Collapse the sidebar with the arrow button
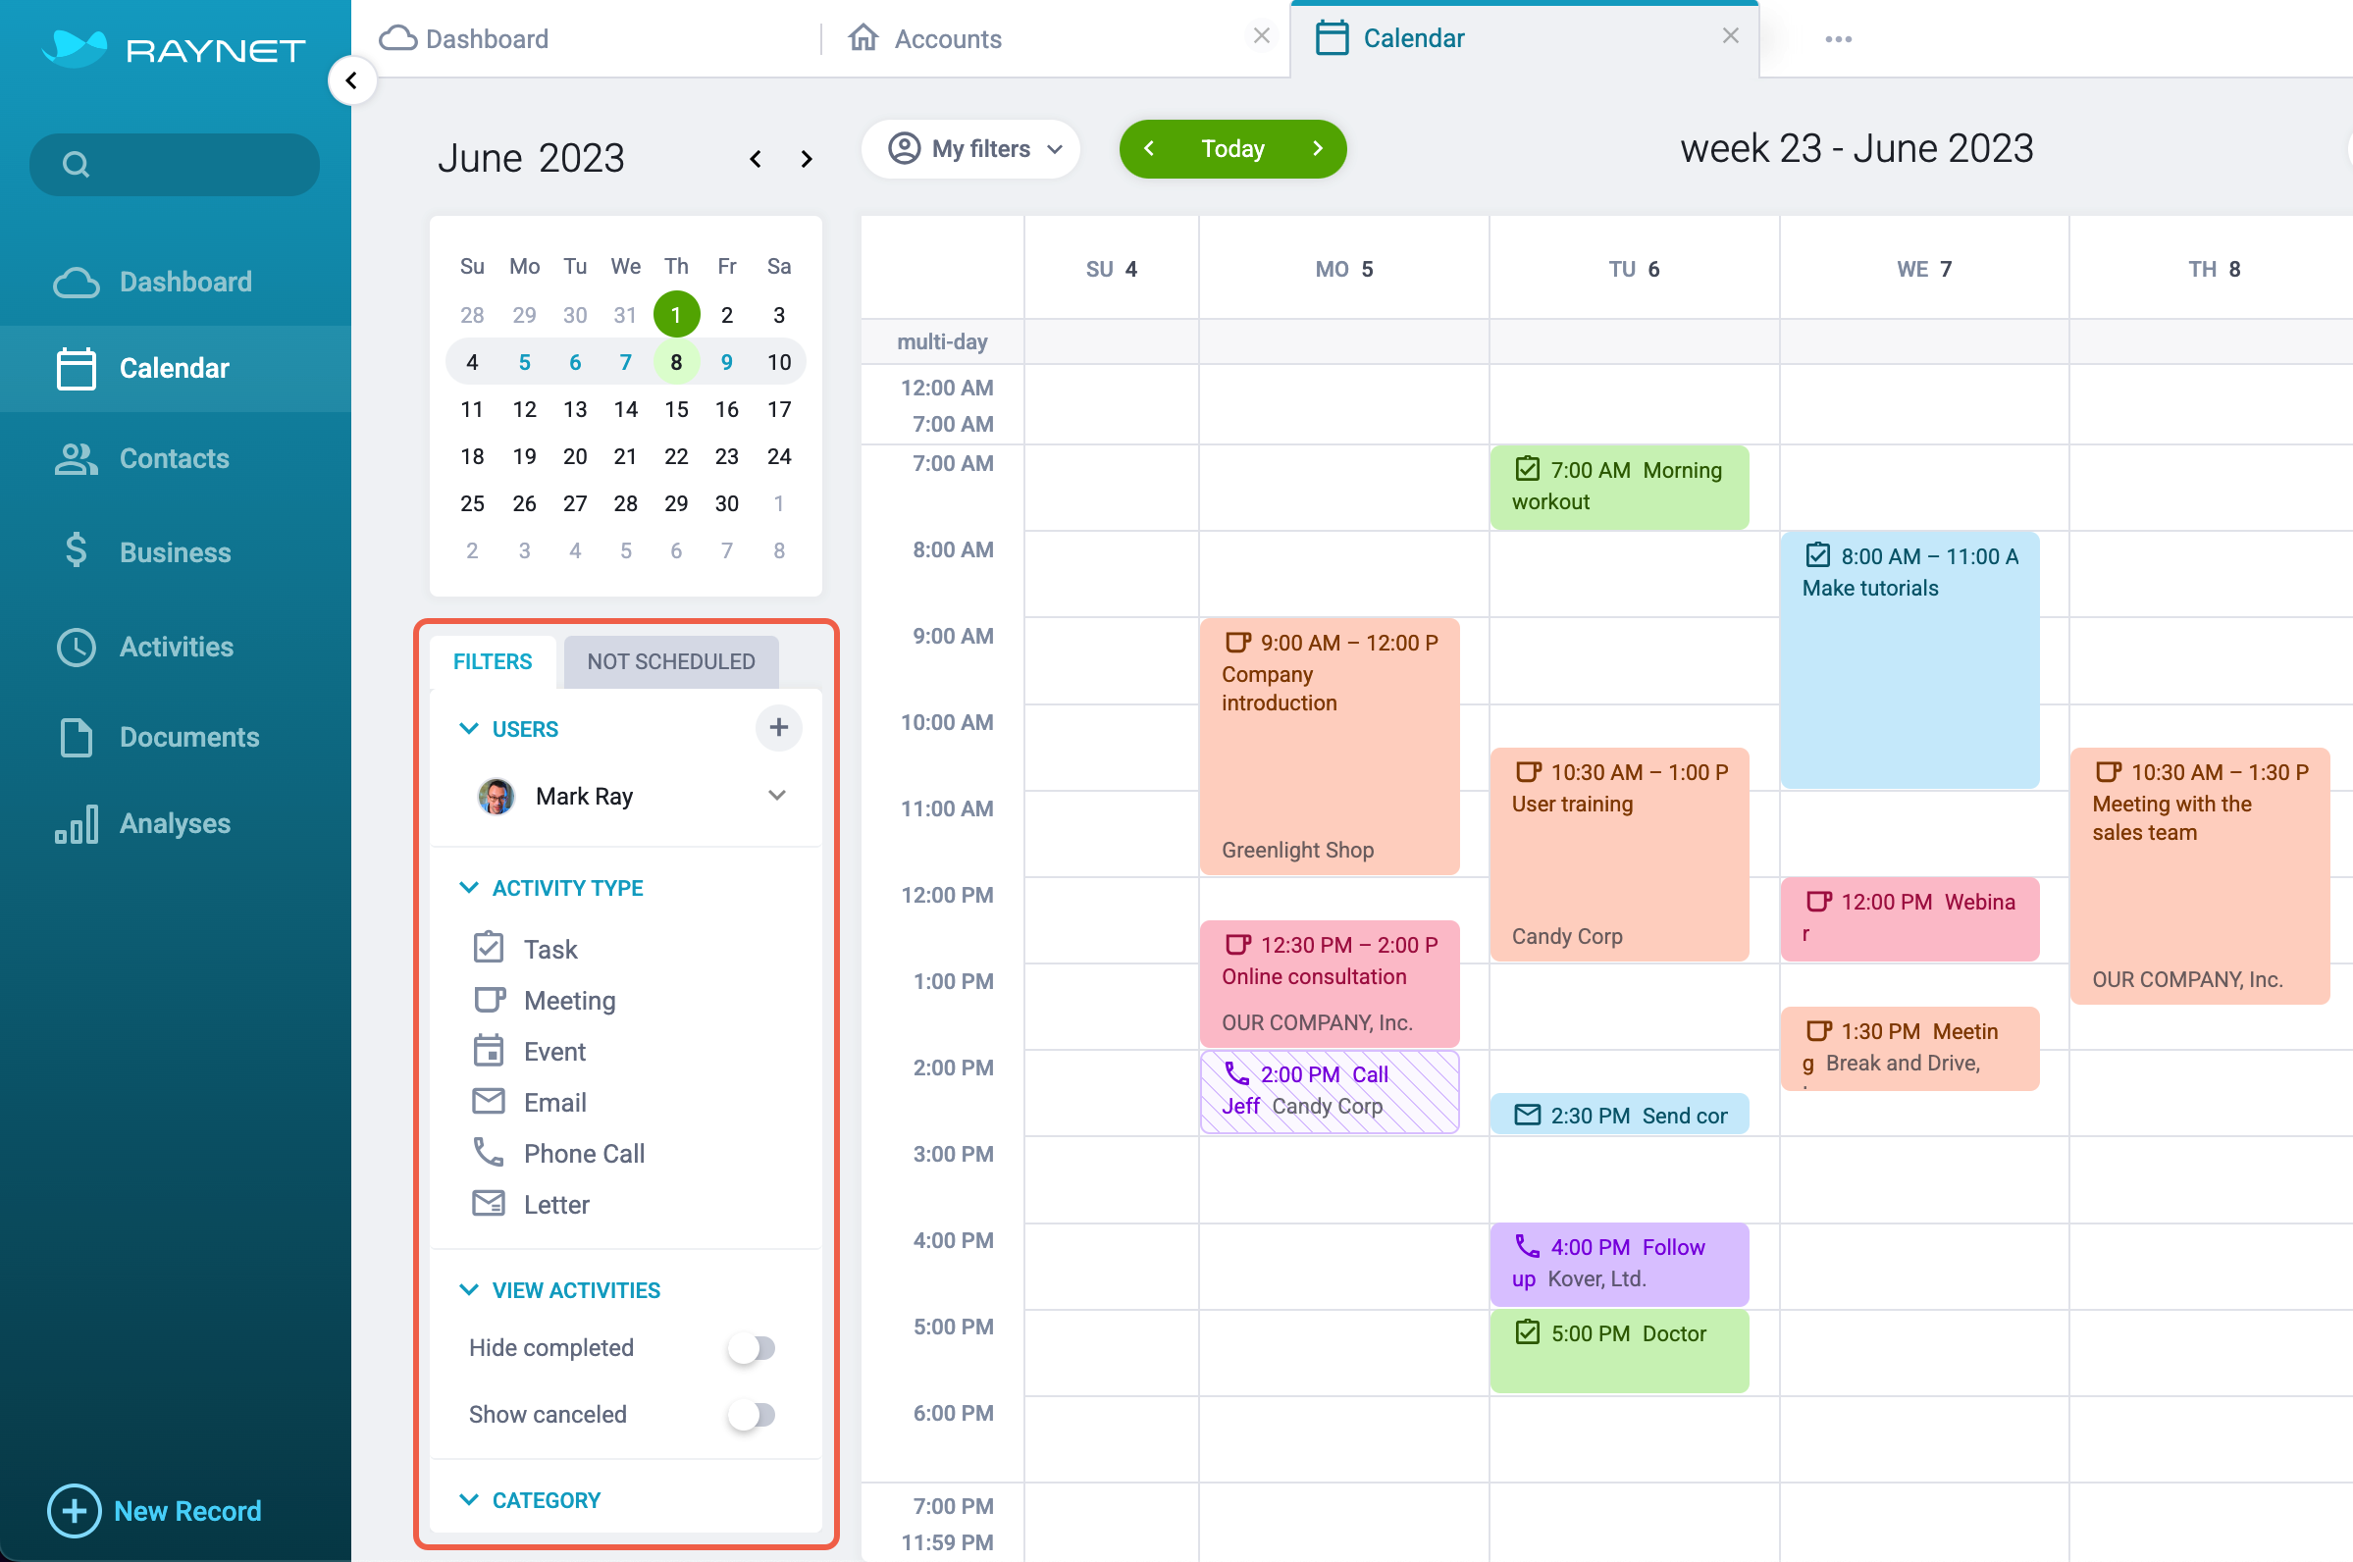 350,80
